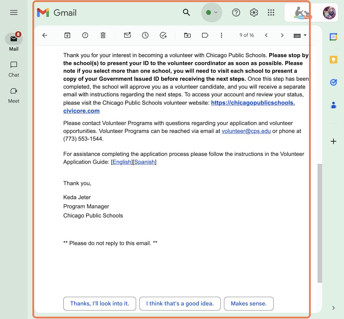This screenshot has width=344, height=319.
Task: Move email to a folder
Action: tap(187, 35)
